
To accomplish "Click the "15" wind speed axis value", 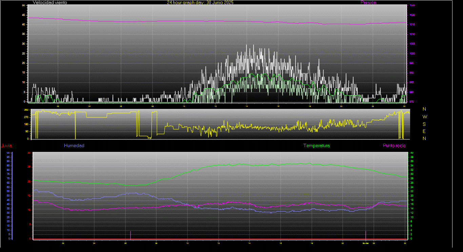I will (x=23, y=73).
